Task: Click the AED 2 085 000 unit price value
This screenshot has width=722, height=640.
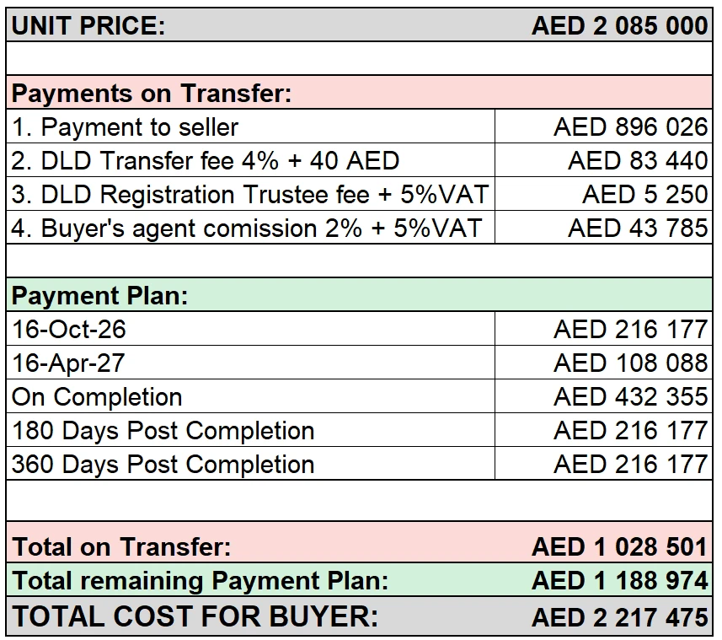Action: 619,25
